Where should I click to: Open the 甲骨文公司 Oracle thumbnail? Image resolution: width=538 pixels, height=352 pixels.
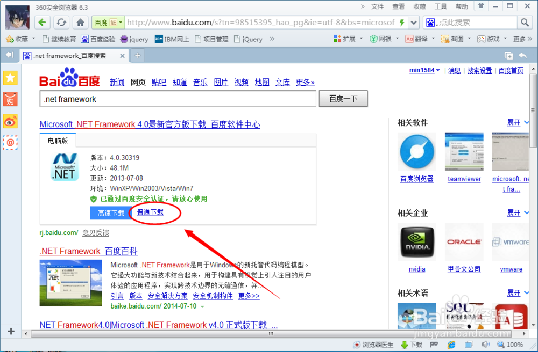click(464, 242)
